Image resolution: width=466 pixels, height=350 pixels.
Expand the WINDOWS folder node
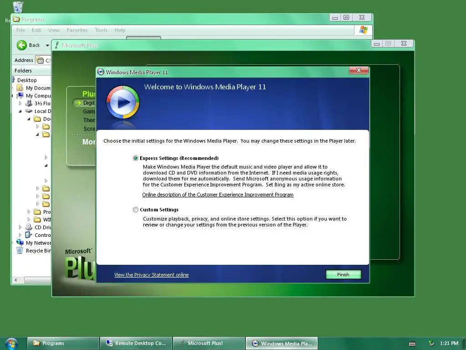(29, 219)
